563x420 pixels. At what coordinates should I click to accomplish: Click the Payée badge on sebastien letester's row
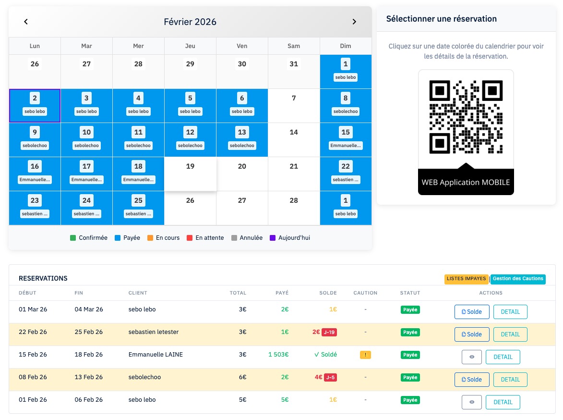410,332
